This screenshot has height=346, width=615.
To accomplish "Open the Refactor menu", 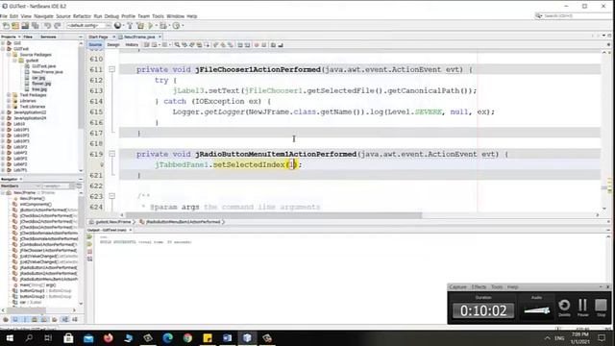I will (82, 16).
